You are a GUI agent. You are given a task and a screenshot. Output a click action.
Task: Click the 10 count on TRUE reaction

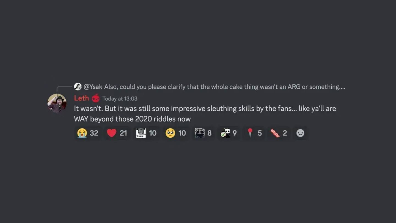153,133
